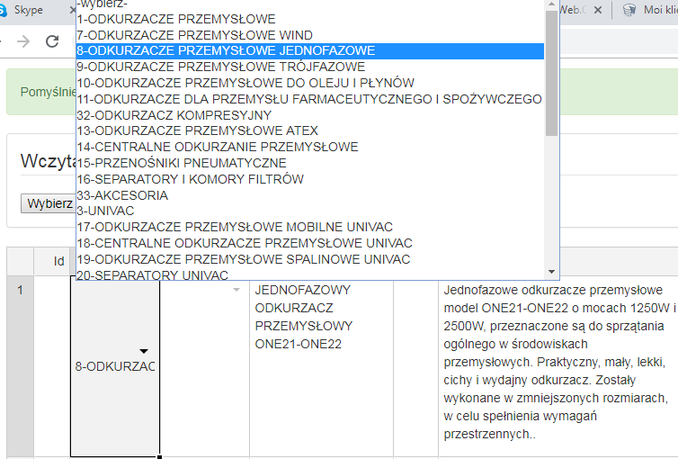Click the 8-ODKURZAC selected category cell
This screenshot has width=678, height=459.
[115, 366]
